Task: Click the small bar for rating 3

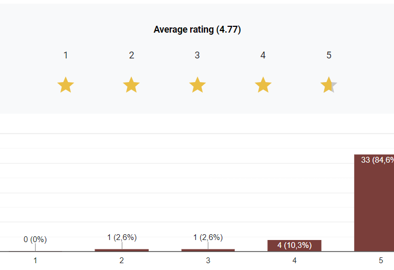Action: point(208,250)
